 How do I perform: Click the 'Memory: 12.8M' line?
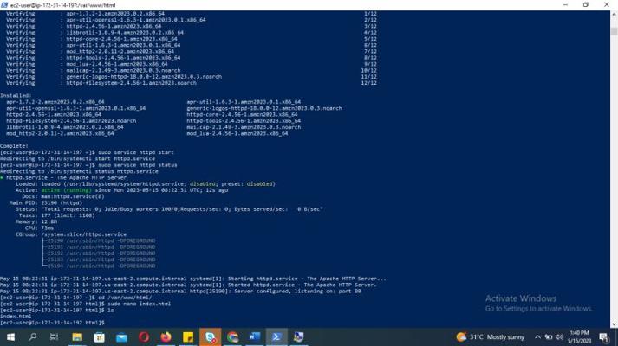tap(36, 221)
